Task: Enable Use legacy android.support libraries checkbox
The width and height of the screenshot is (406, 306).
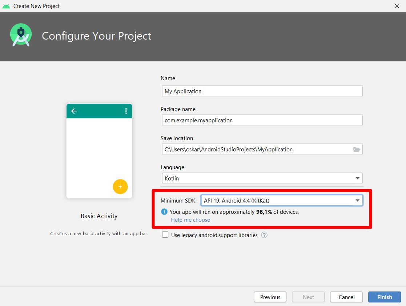Action: pyautogui.click(x=165, y=235)
